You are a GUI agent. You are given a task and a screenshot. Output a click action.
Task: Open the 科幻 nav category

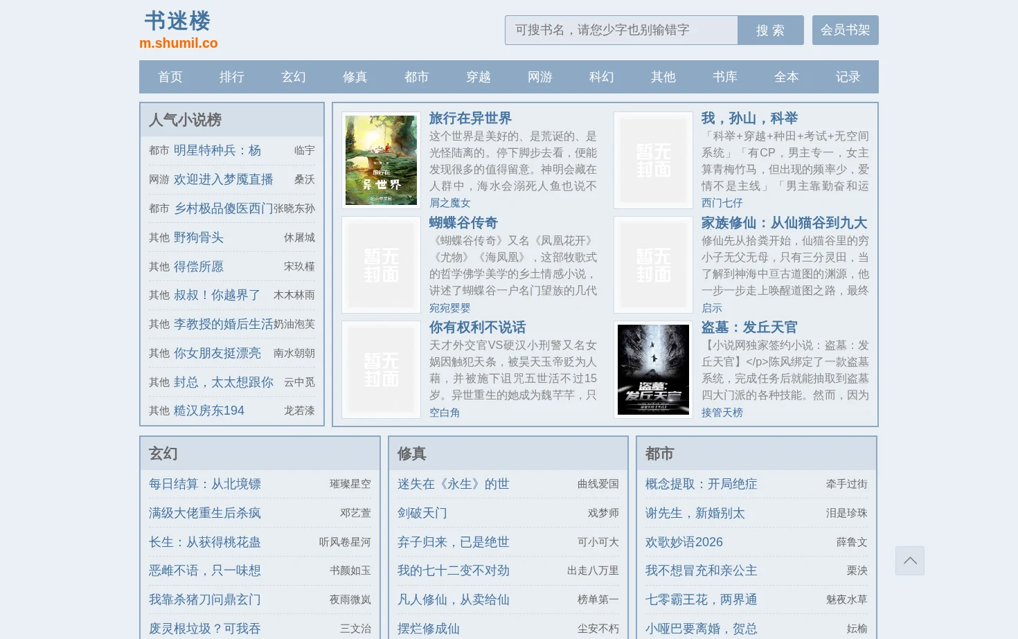pos(602,77)
